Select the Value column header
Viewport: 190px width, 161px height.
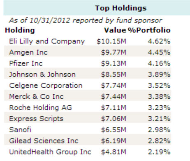[x=115, y=30]
